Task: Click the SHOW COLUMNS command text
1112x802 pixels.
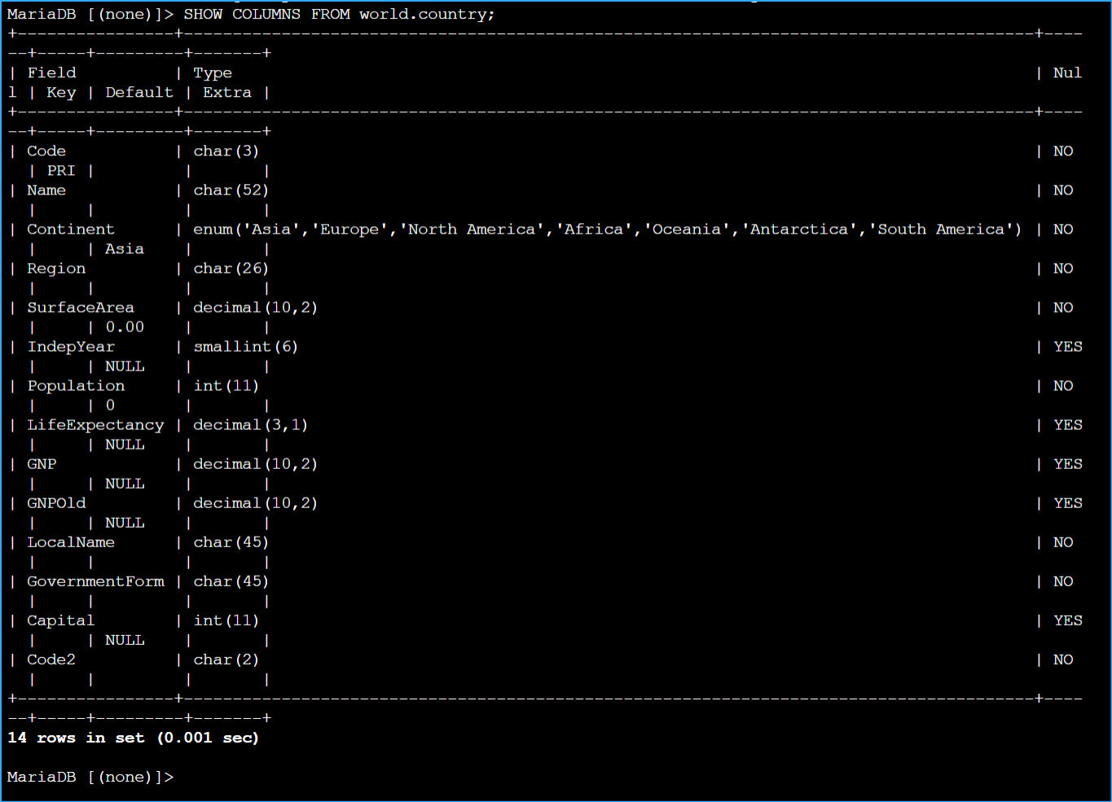Action: tap(339, 15)
